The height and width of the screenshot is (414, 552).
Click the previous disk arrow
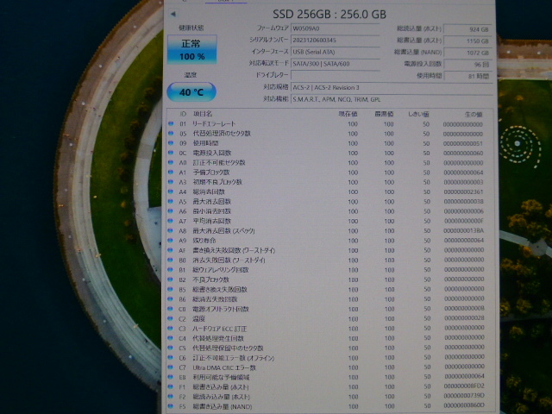point(172,14)
